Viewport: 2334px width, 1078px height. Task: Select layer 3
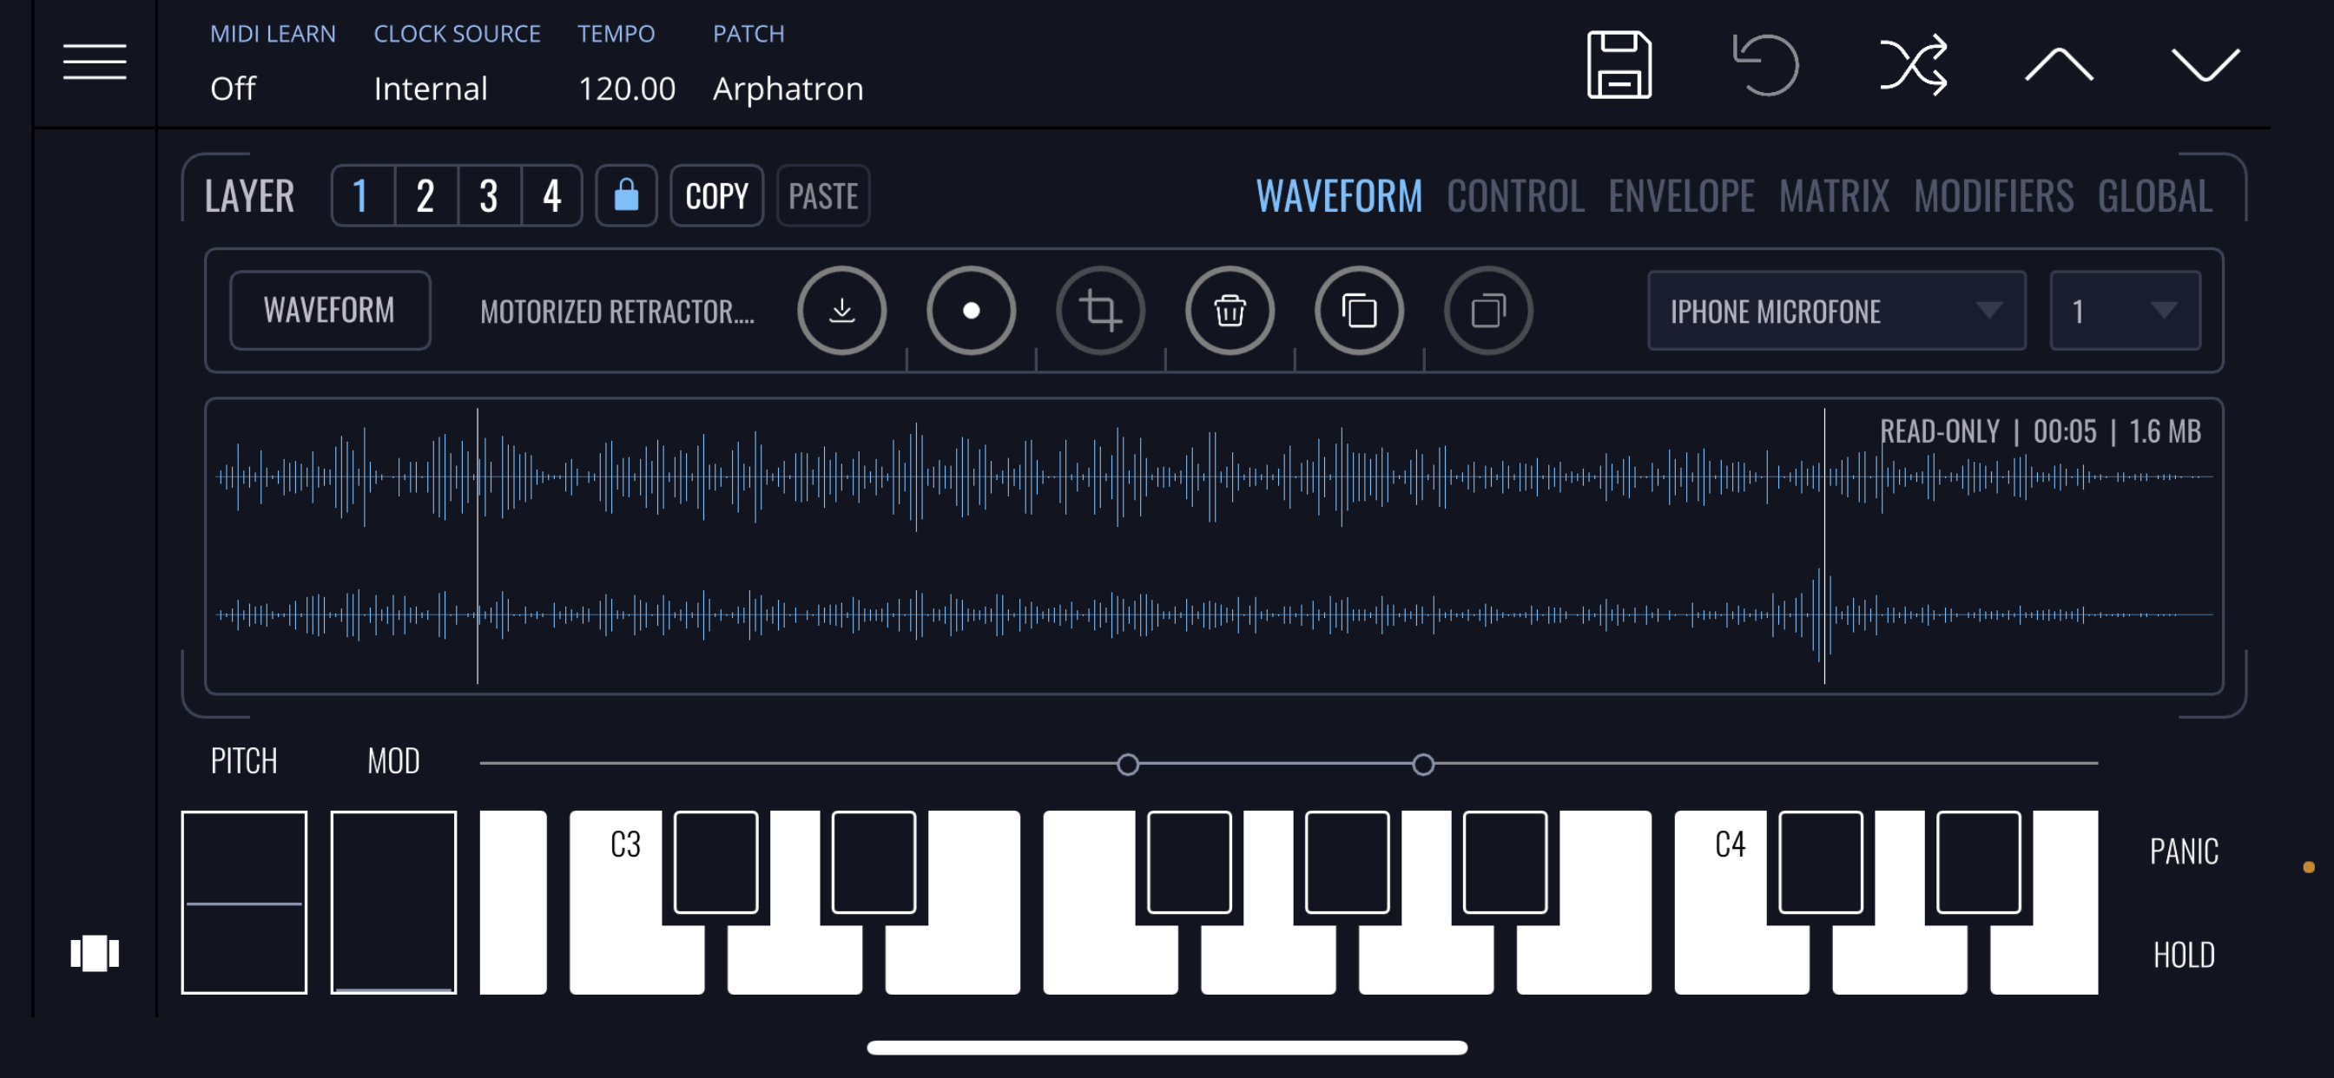489,194
